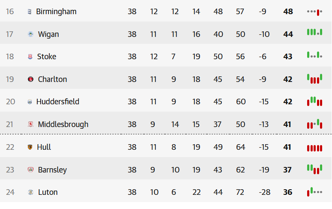Select the Middlesbrough team name
Screen dimensions: 332x209
point(63,124)
